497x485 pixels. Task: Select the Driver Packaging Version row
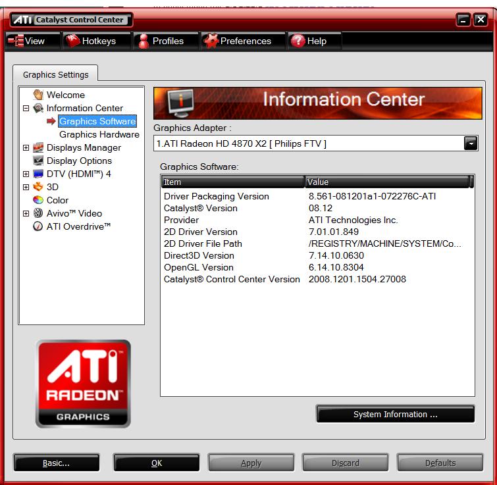(317, 196)
